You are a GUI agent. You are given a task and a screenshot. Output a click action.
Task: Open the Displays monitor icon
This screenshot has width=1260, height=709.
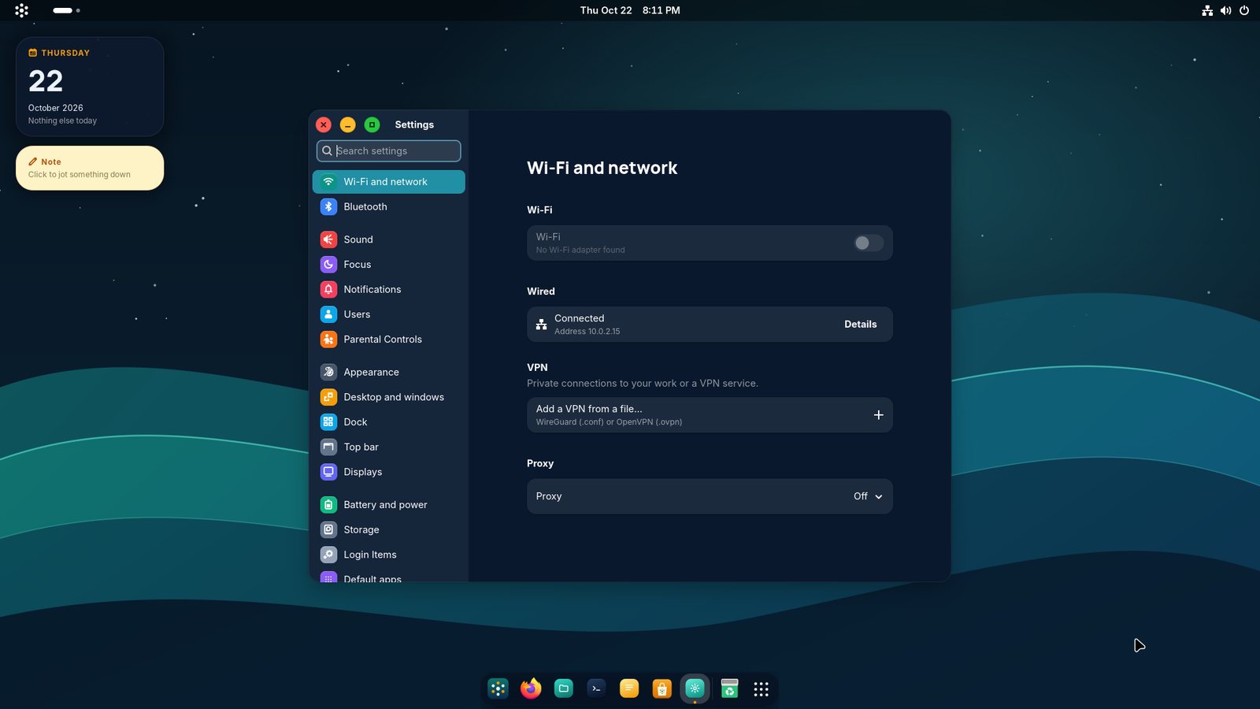(x=328, y=472)
